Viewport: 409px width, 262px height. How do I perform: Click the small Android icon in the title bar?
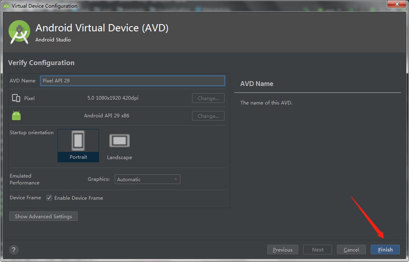[x=6, y=6]
